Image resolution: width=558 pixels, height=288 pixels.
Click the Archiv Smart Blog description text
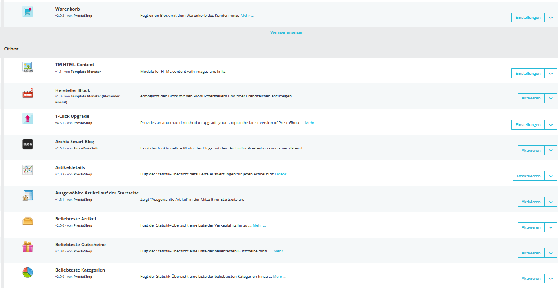coord(222,148)
